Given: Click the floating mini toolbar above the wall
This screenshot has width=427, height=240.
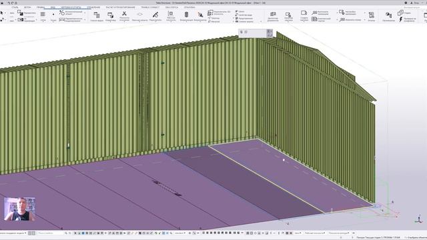Looking at the screenshot, I should (x=256, y=33).
